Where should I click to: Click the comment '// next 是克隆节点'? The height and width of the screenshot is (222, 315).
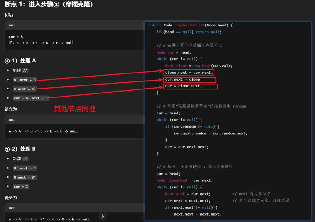pyautogui.click(x=251, y=194)
